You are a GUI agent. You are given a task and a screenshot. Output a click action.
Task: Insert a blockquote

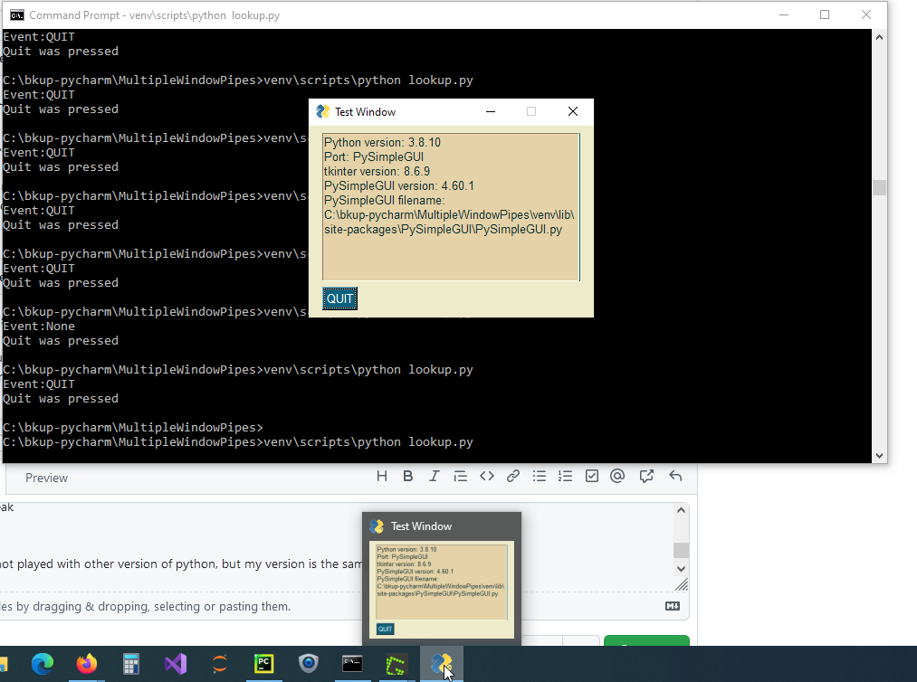tap(460, 476)
